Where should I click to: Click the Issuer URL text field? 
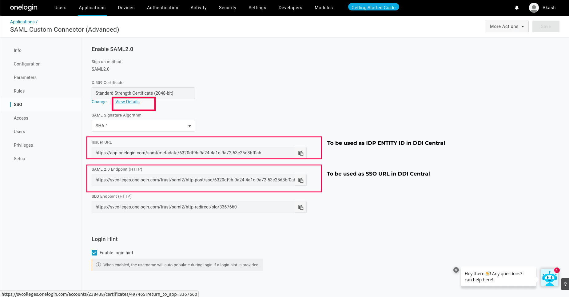pos(193,153)
